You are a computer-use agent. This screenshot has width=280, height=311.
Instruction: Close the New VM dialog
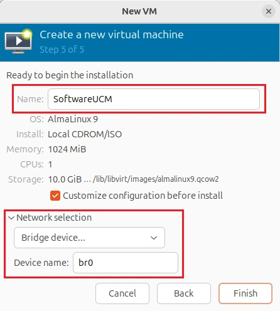click(x=269, y=11)
